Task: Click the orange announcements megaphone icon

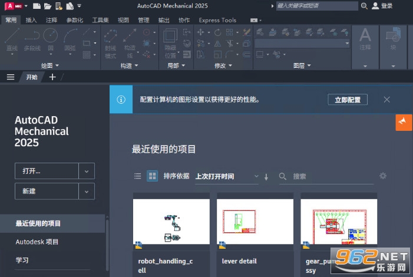Action: coord(404,122)
